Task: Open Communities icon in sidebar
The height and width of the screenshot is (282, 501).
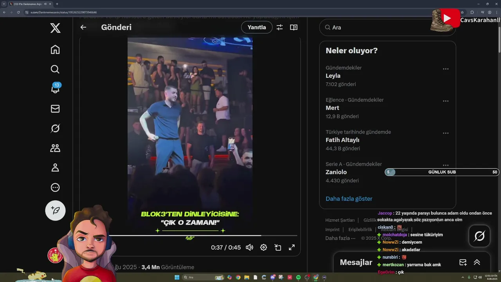Action: [55, 148]
